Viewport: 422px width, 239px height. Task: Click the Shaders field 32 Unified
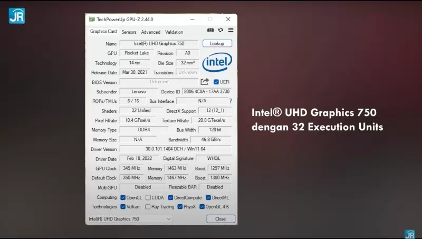pos(141,110)
